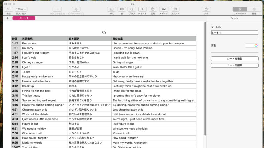
Task: Click the Text (テキスト) toolbar icon
Action: click(x=142, y=9)
